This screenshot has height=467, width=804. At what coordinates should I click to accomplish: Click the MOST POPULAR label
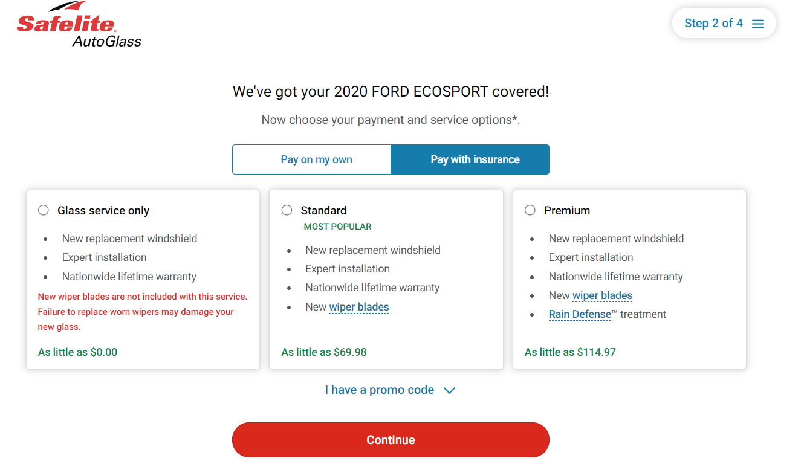point(337,227)
